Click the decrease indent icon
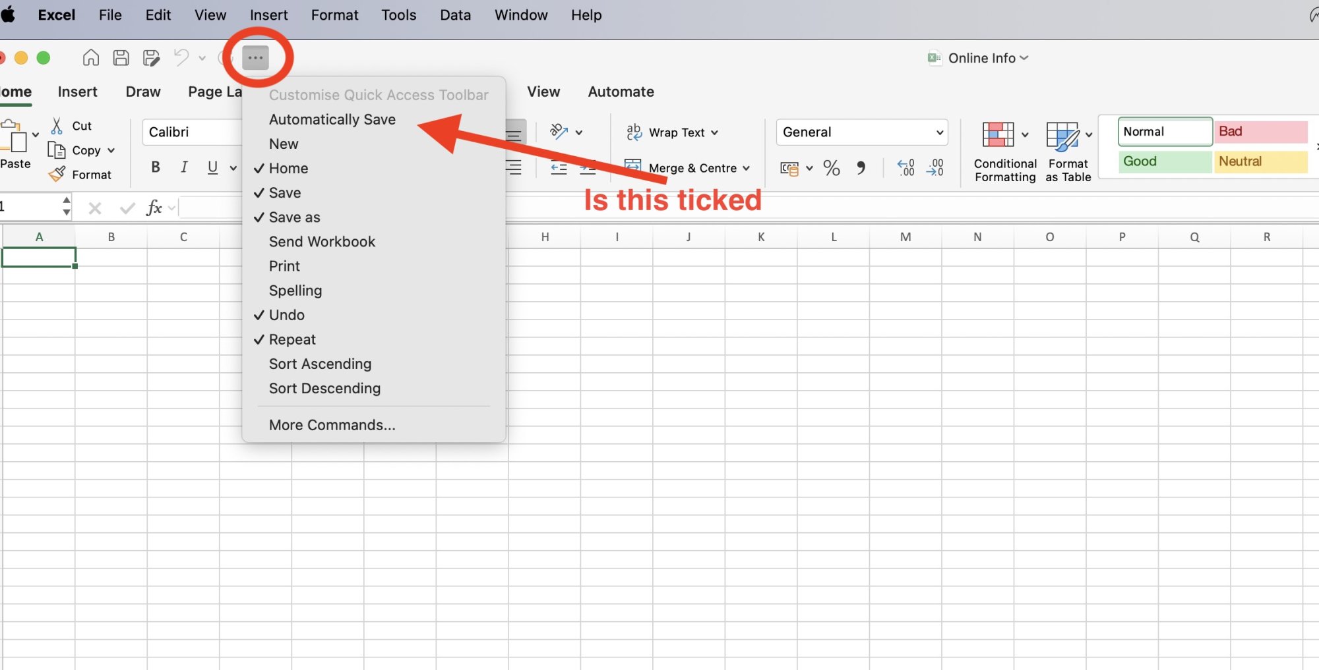 (559, 168)
